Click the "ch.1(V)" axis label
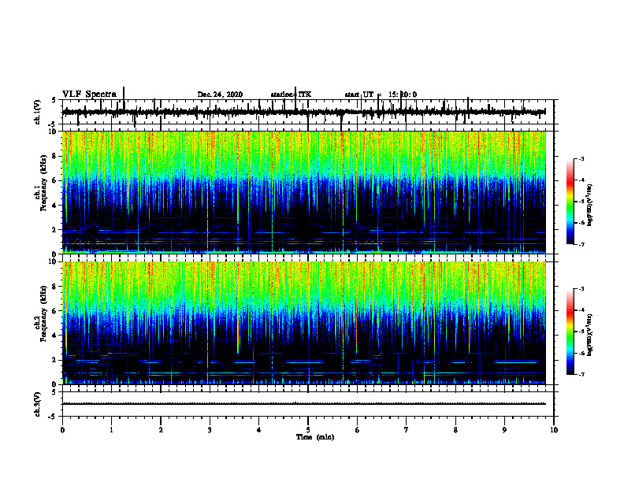Viewport: 624px width, 482px height. coord(38,112)
